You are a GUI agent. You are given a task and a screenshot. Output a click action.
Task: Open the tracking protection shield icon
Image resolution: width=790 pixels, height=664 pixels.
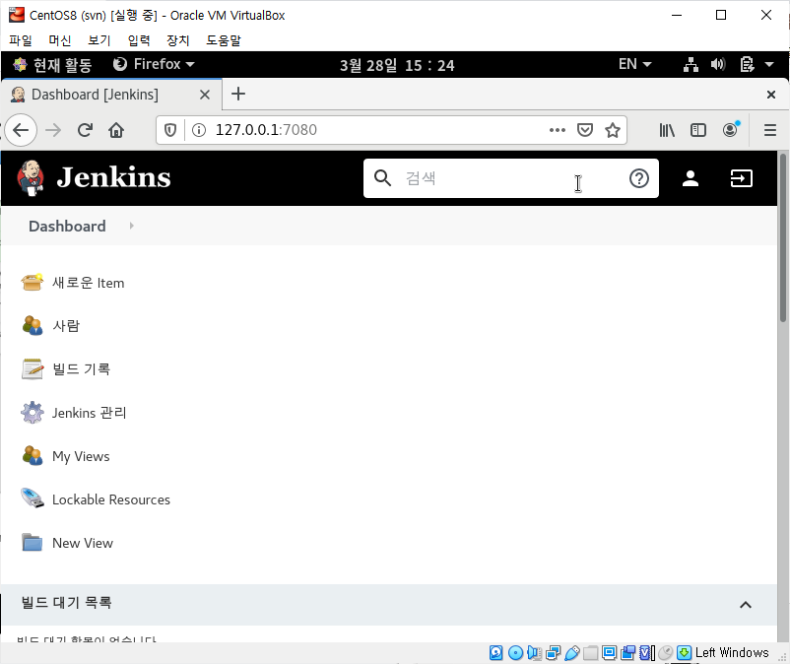170,130
